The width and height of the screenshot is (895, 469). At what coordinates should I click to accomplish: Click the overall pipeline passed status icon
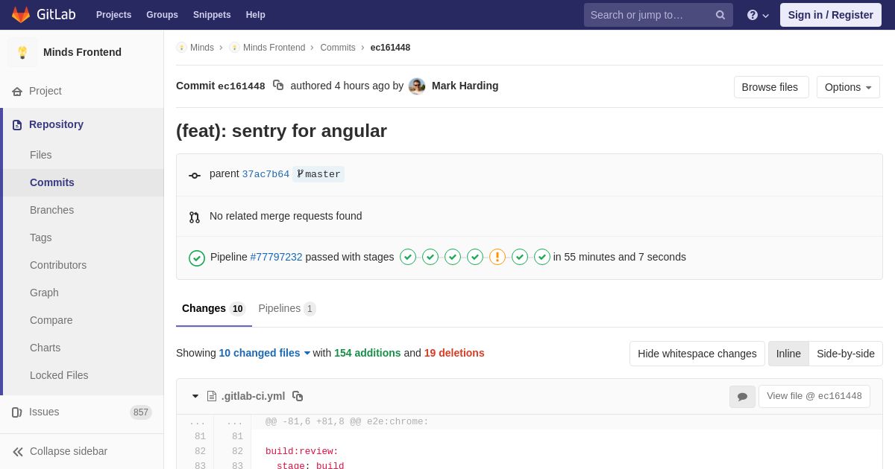click(197, 258)
